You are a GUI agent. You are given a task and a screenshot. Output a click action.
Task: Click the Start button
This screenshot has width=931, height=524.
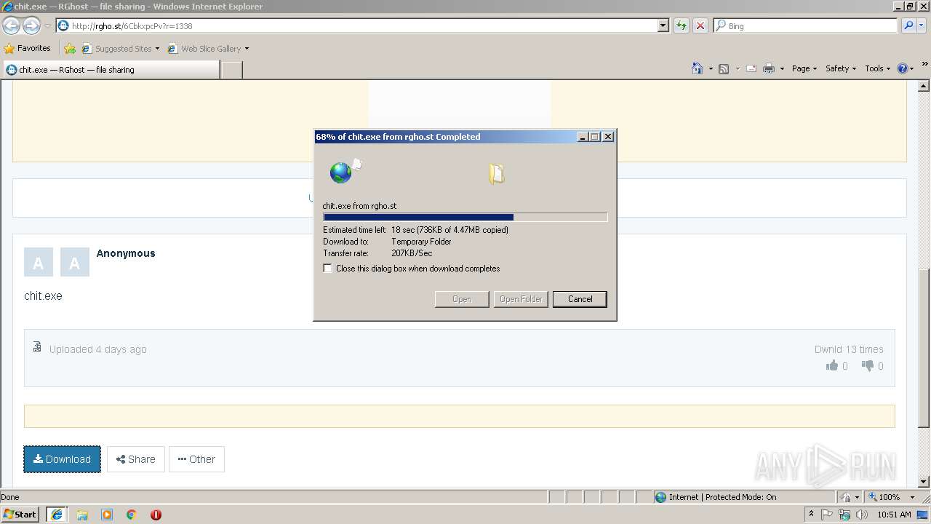[x=20, y=515]
